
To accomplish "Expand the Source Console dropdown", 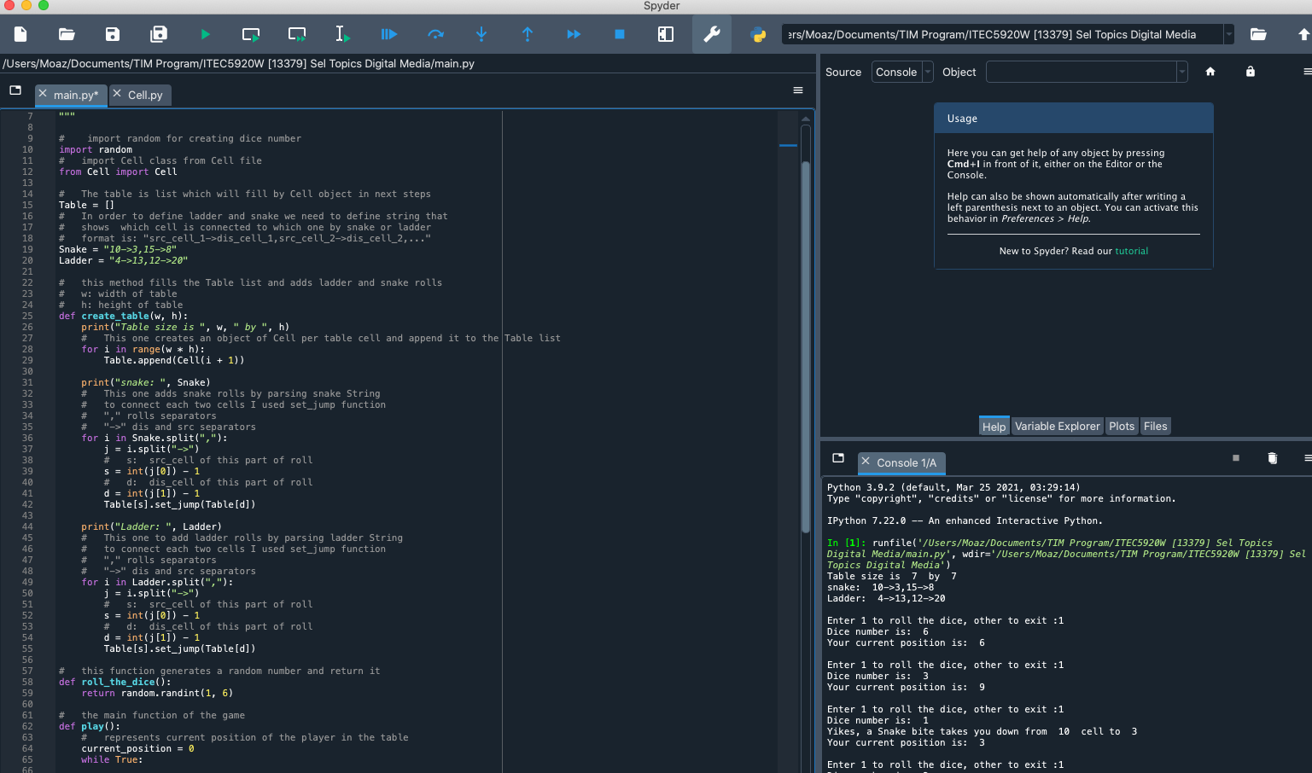I will pos(902,73).
